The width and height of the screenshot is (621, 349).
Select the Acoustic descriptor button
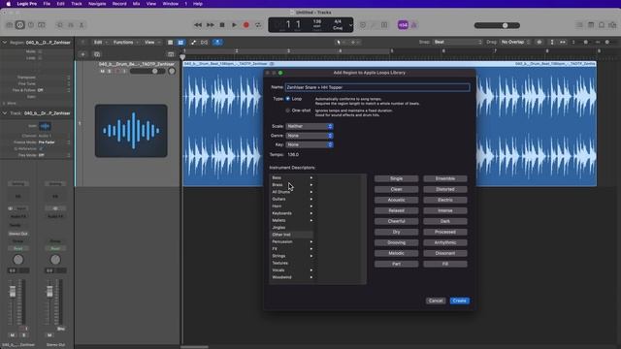pos(397,200)
